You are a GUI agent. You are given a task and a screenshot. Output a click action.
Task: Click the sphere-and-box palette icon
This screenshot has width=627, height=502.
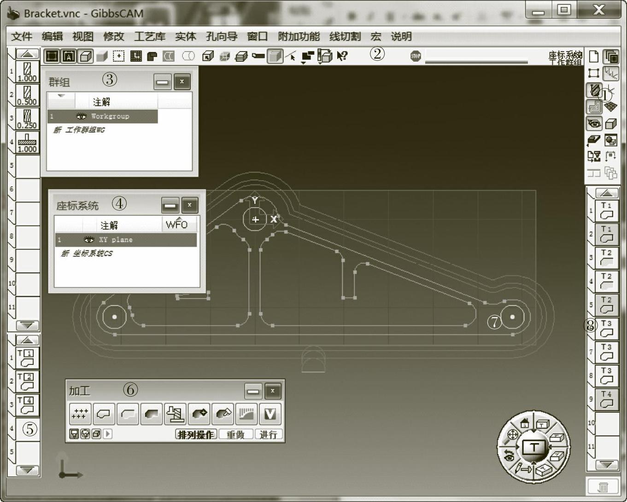[x=611, y=140]
